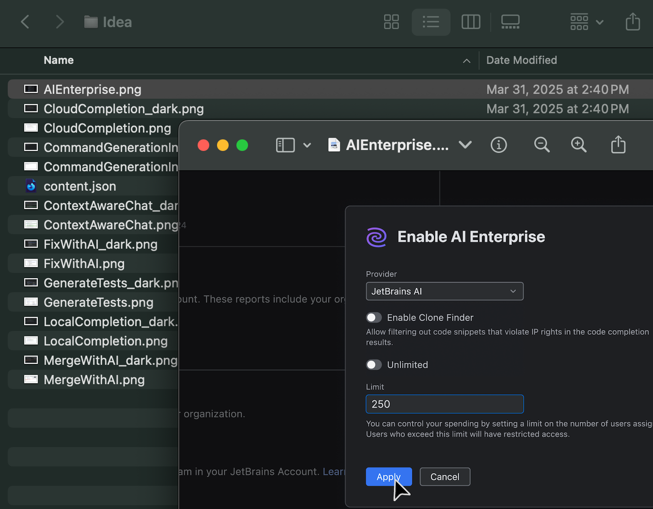Click the Apply button
The height and width of the screenshot is (509, 653).
point(389,477)
